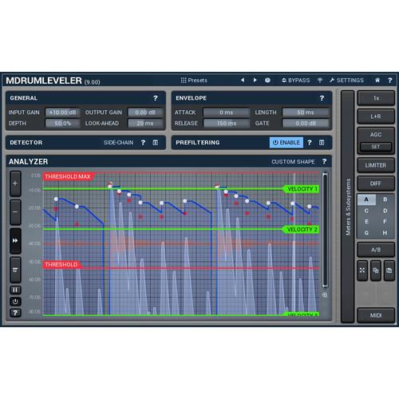This screenshot has height=399, width=399.
Task: Open Prefiltering section help icon
Action: coord(310,143)
